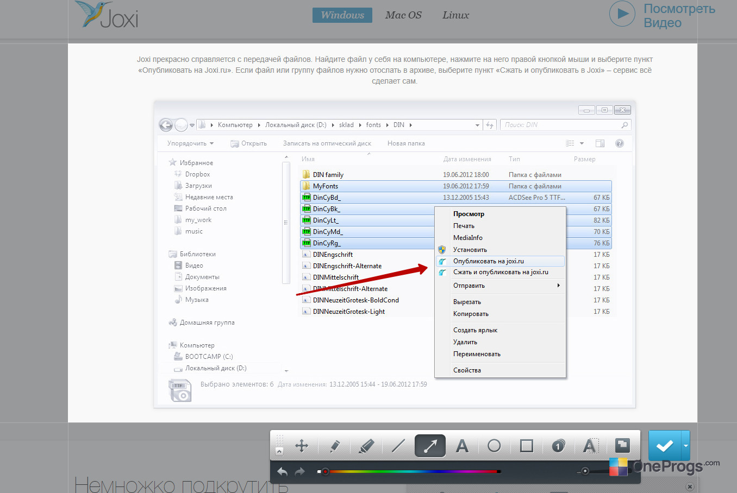This screenshot has height=493, width=737.
Task: Undo the last annotation
Action: pyautogui.click(x=282, y=472)
